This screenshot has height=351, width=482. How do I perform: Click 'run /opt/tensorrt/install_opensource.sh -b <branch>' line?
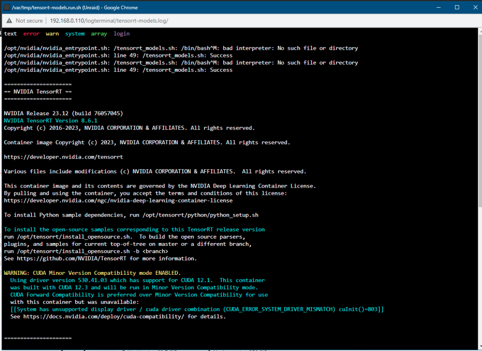click(x=86, y=251)
